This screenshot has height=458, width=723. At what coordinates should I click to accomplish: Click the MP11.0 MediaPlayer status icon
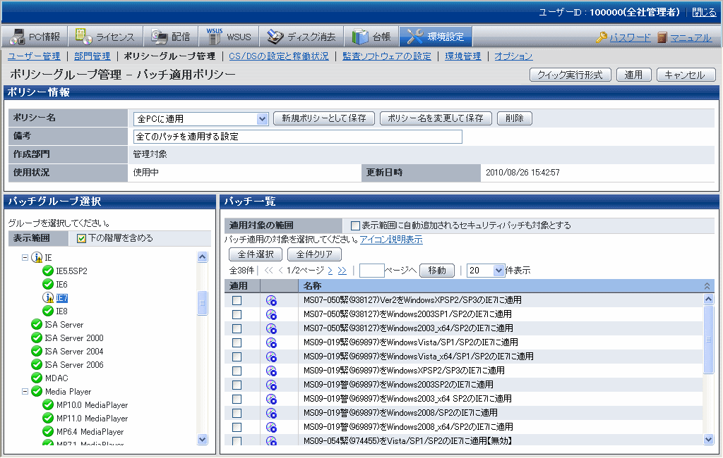(x=48, y=419)
